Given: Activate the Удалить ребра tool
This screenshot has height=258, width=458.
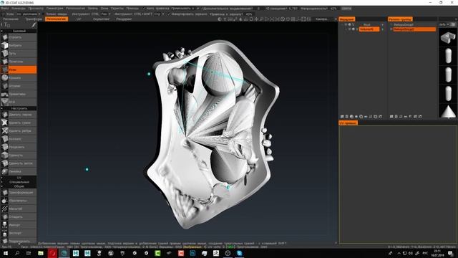Looking at the screenshot, I should [x=19, y=130].
